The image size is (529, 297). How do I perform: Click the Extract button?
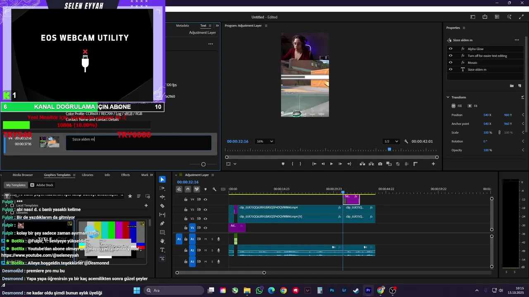point(371,164)
